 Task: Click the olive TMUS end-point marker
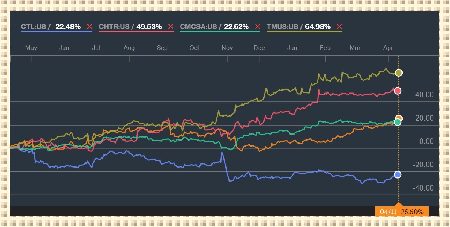[398, 73]
